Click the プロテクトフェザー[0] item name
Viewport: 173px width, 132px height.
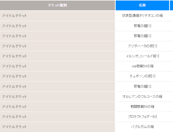(142, 117)
